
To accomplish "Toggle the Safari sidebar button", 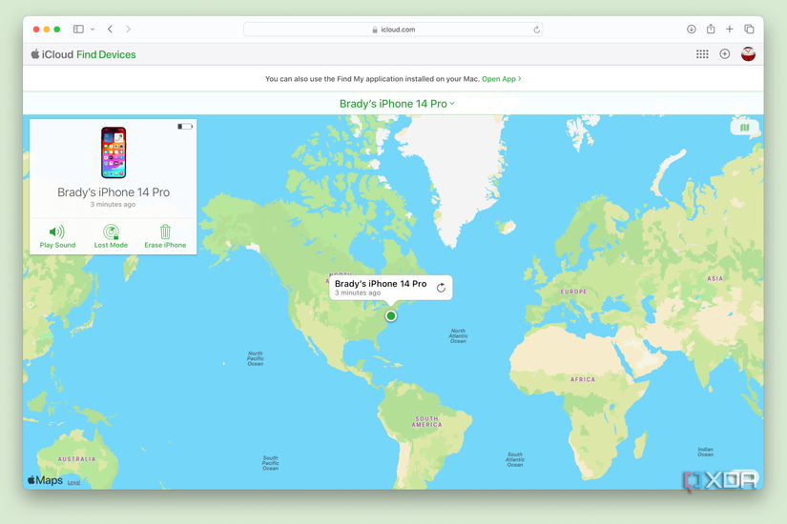I will 78,30.
